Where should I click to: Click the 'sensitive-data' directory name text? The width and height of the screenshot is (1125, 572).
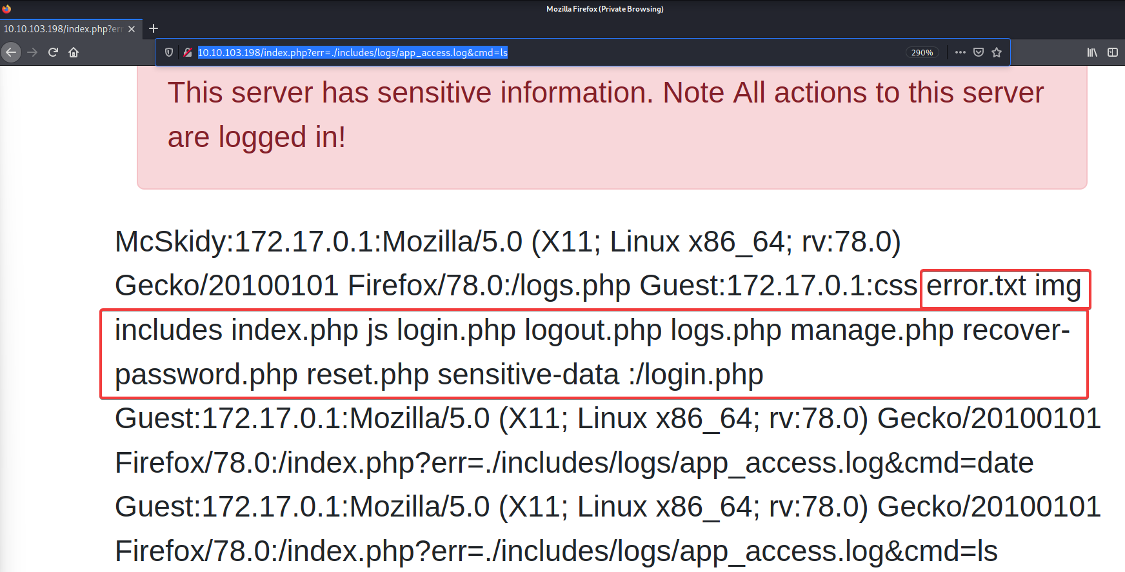(x=528, y=375)
